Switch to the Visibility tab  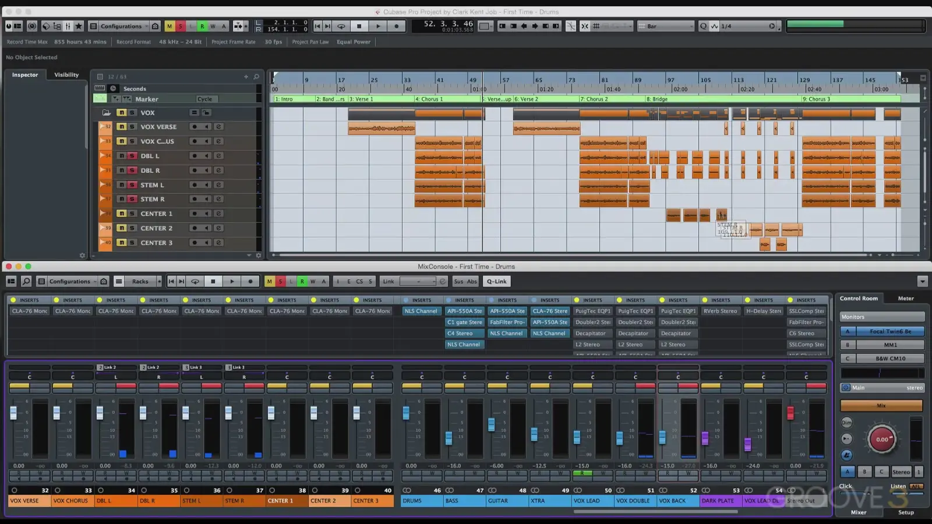(x=66, y=75)
